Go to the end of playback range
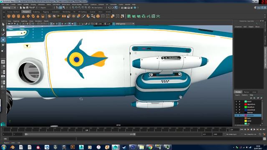The image size is (267, 150). [264, 130]
